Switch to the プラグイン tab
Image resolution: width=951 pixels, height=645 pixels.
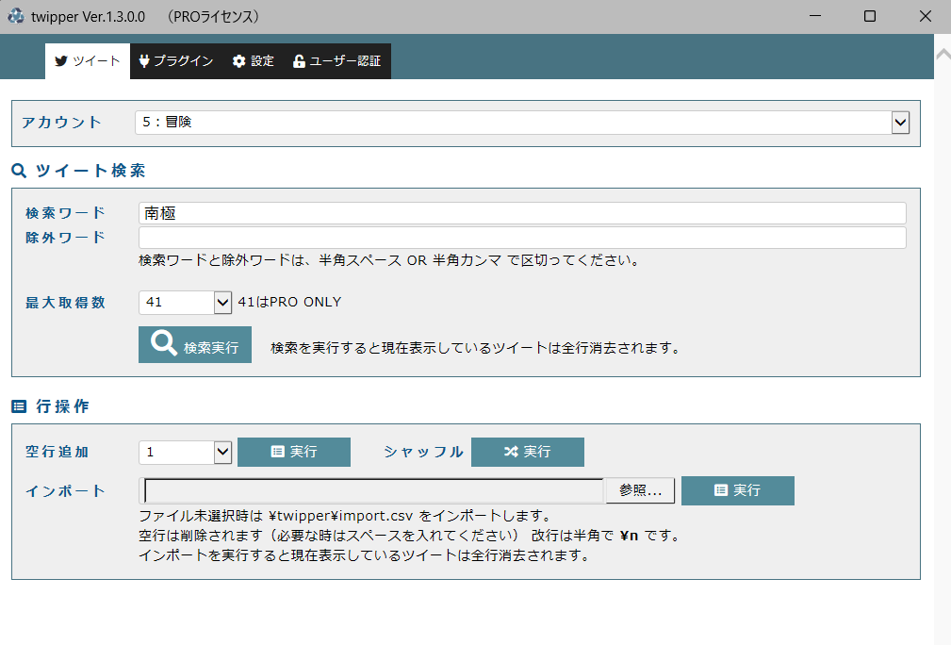[x=175, y=61]
